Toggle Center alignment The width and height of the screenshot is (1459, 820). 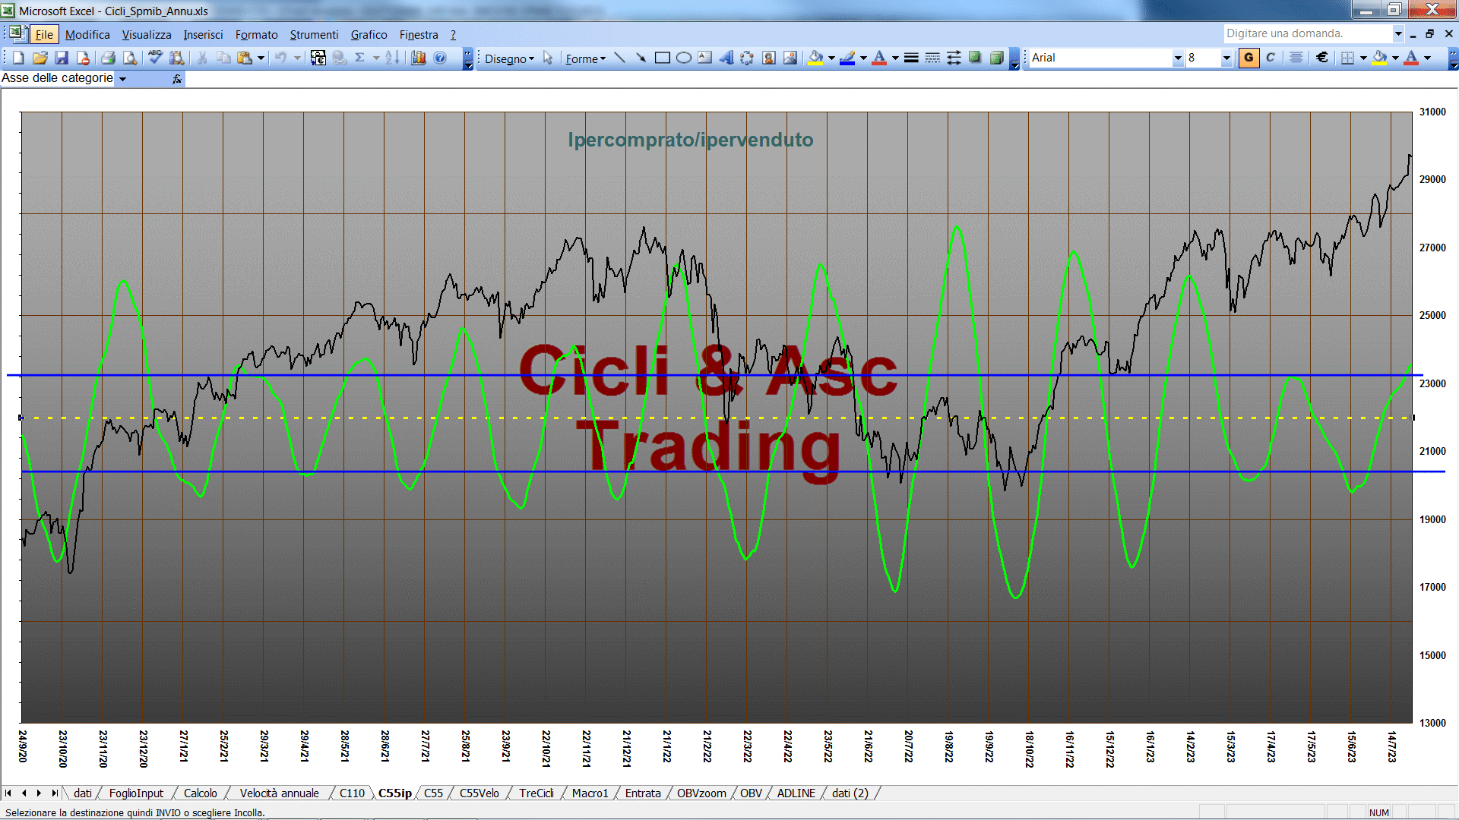tap(1296, 58)
